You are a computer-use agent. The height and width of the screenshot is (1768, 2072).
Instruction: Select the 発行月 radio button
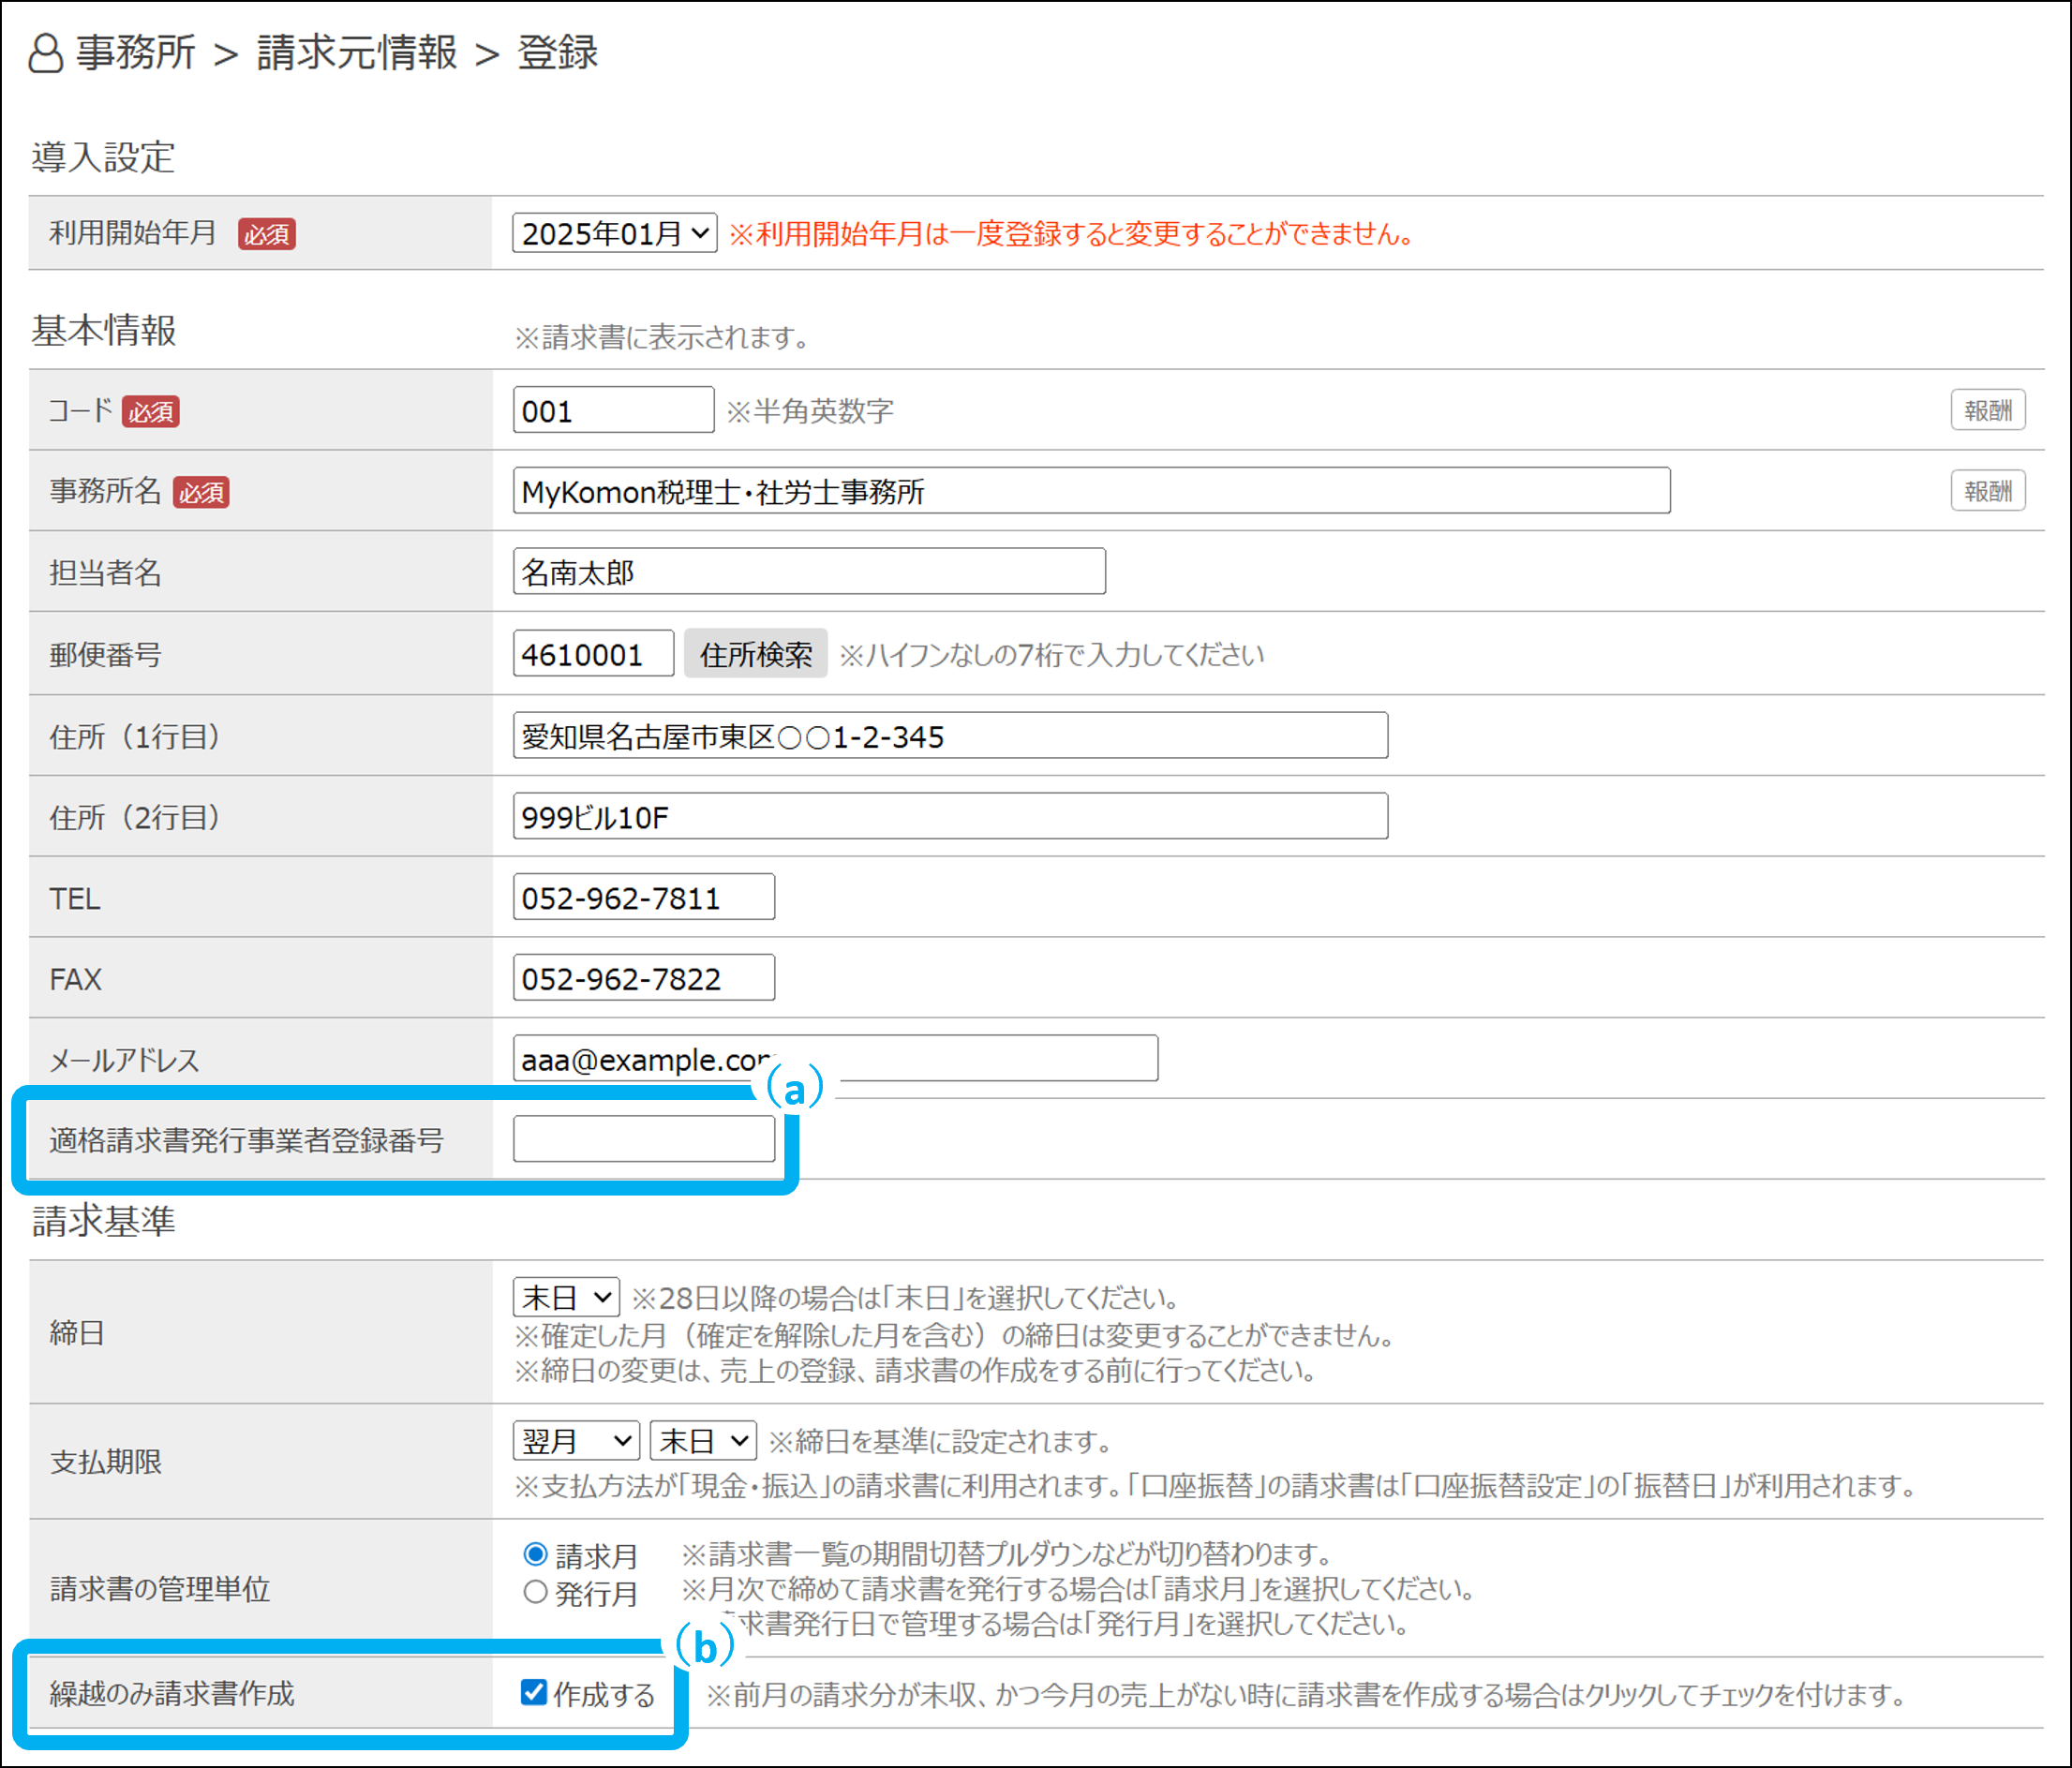(535, 1592)
